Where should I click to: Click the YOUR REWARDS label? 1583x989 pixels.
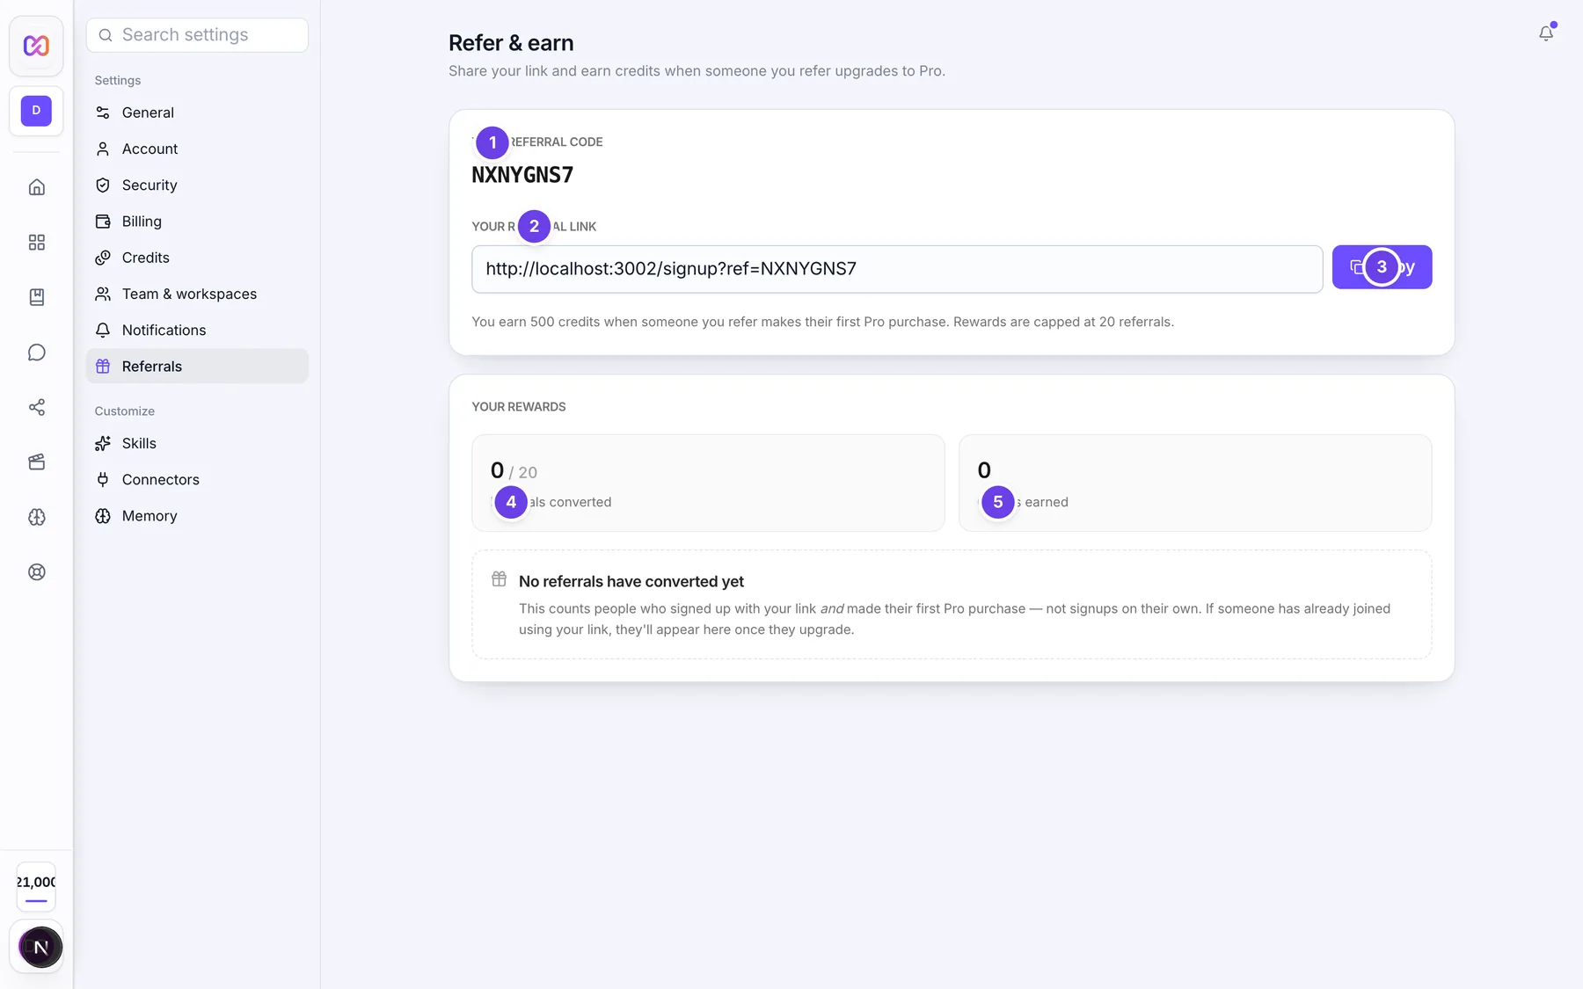coord(519,407)
